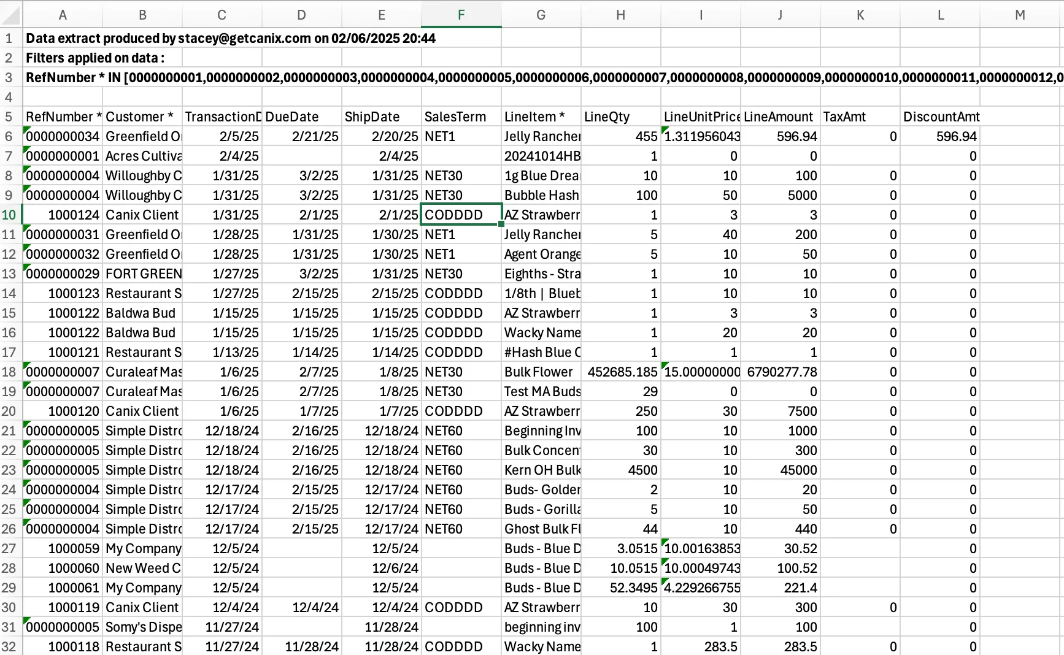Select the 'SalesTerm' header cell

tap(461, 117)
